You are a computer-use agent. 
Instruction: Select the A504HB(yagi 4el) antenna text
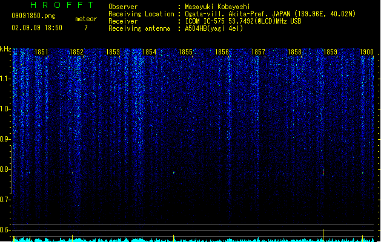pos(214,28)
